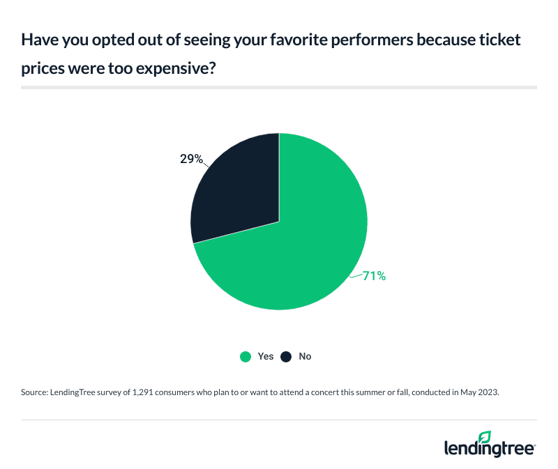Toggle the Yes legend label text
This screenshot has width=558, height=469.
266,356
